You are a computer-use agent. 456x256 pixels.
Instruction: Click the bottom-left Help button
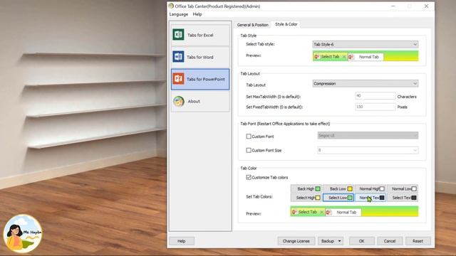(x=182, y=241)
